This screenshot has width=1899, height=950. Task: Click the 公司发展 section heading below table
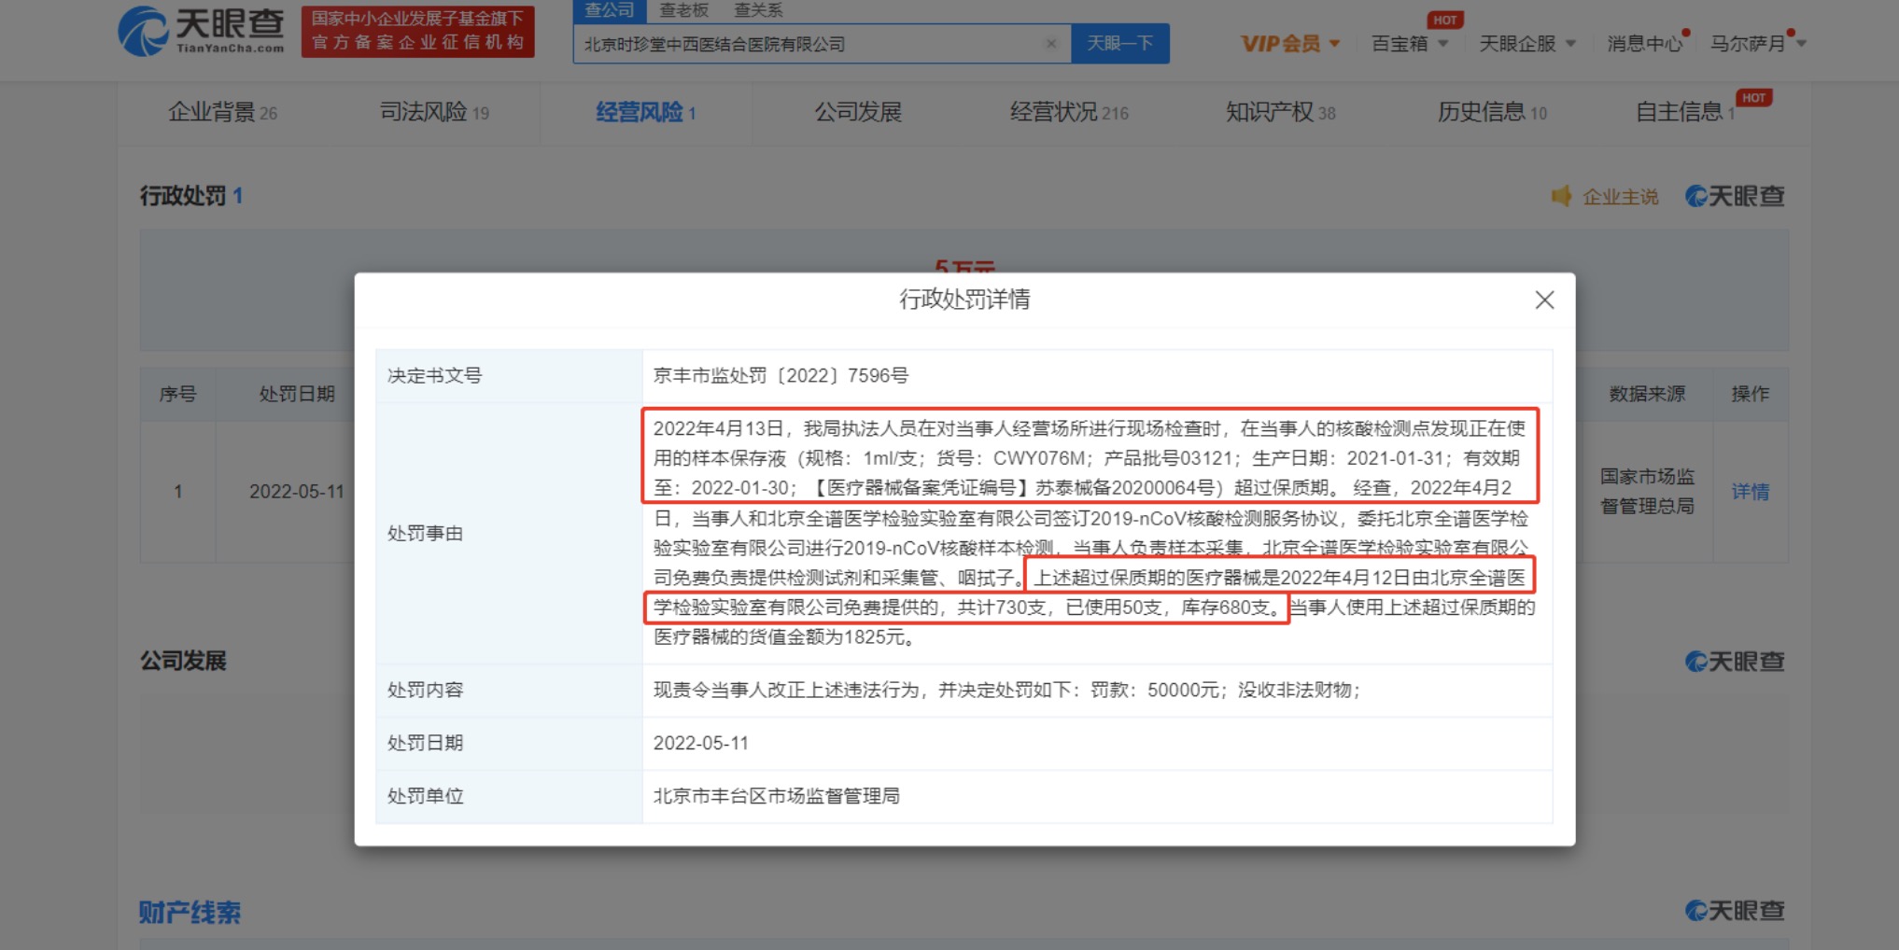(x=183, y=662)
